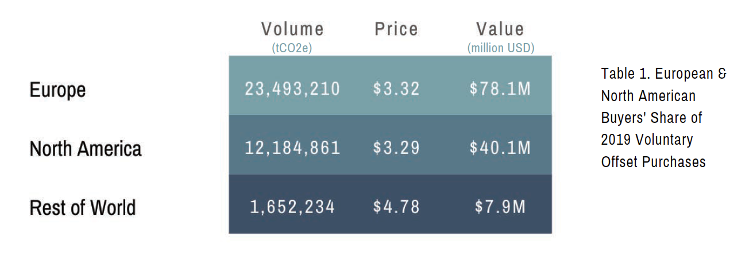Click North America's volume 12,184,861
Screen dimensions: 749x255
coord(292,148)
